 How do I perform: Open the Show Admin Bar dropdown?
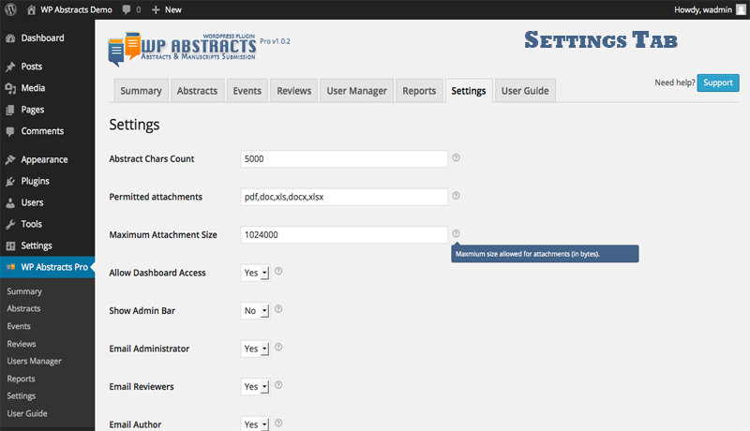point(255,310)
